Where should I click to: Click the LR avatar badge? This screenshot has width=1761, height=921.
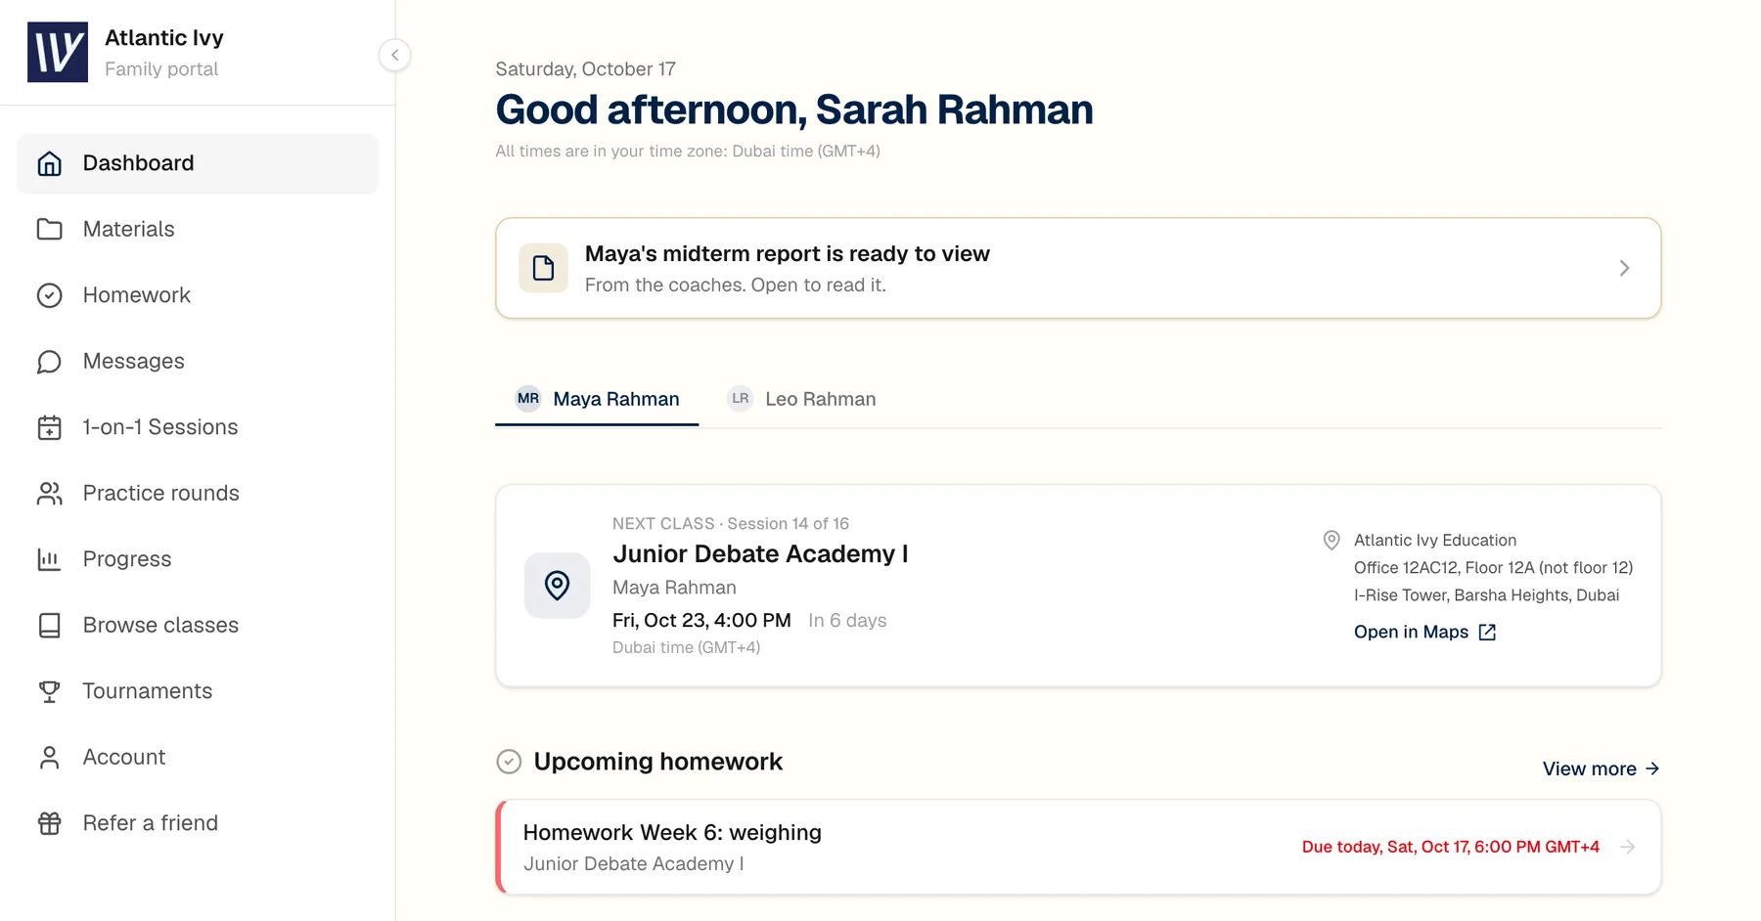point(741,399)
